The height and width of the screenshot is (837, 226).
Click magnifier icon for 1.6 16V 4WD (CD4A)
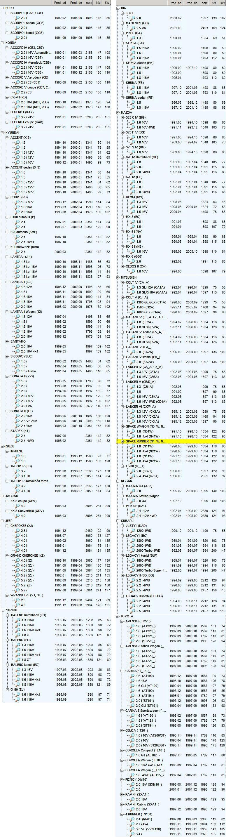pyautogui.click(x=133, y=402)
